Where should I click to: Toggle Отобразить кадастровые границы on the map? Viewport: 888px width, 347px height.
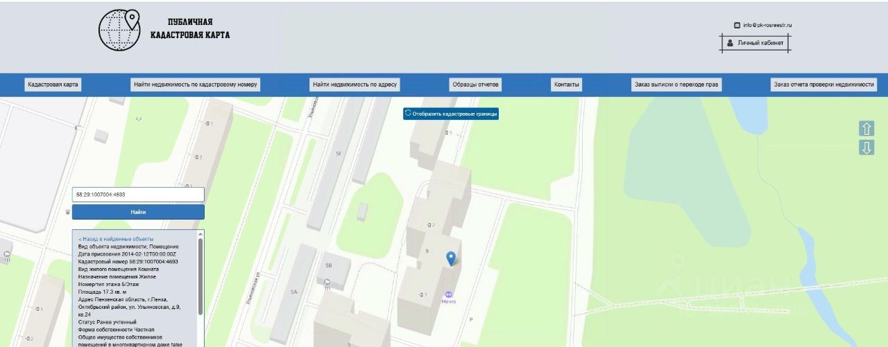pyautogui.click(x=451, y=114)
